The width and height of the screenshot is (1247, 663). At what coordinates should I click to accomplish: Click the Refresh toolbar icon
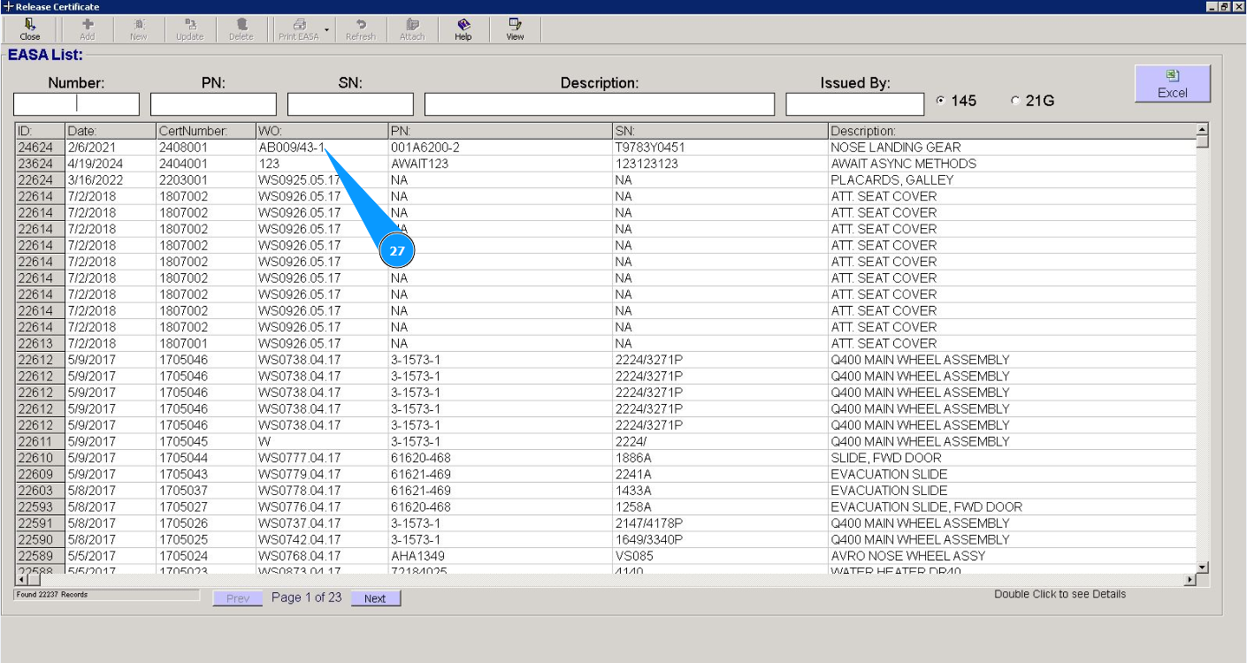point(361,29)
